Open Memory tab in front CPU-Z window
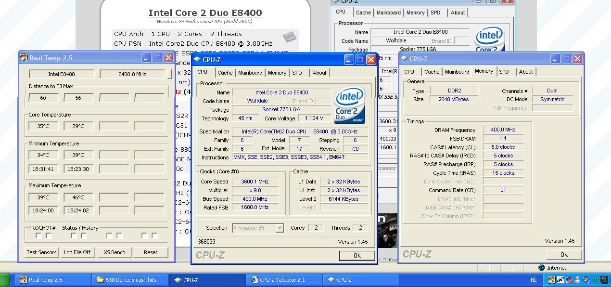The width and height of the screenshot is (611, 287). tap(277, 73)
